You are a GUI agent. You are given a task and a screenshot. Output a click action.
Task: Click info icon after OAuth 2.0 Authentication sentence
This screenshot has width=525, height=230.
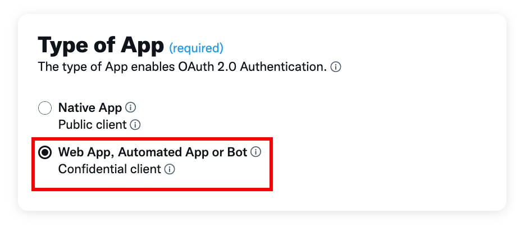(x=335, y=67)
